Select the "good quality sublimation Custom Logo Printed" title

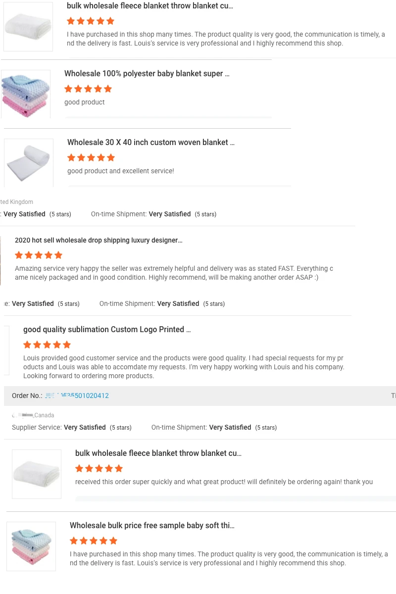tap(107, 330)
